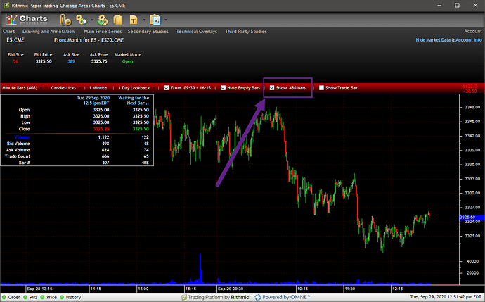Viewport: 485px width, 302px height.
Task: Click the Ask Size value 389
Action: (72, 61)
